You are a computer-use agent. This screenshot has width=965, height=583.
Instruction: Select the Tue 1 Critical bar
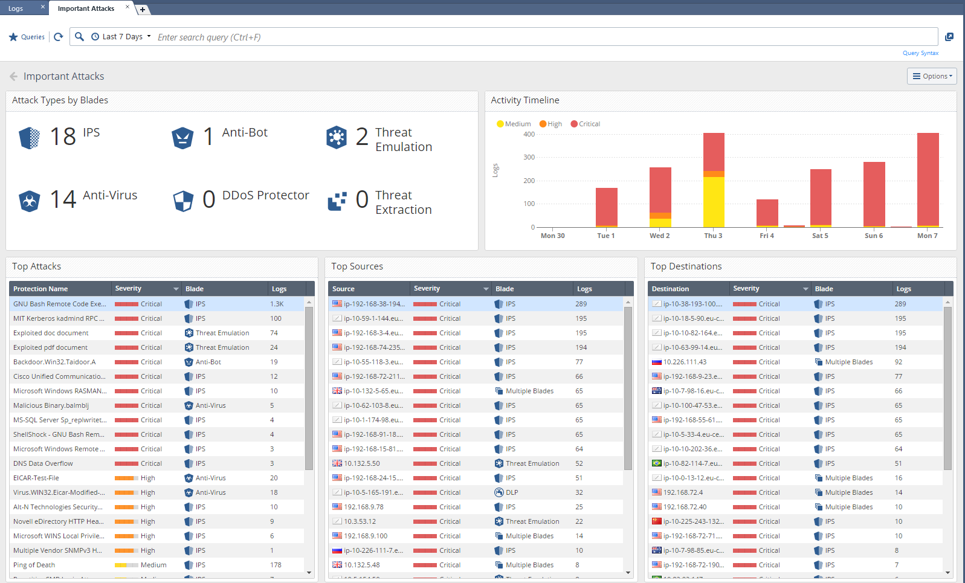607,207
